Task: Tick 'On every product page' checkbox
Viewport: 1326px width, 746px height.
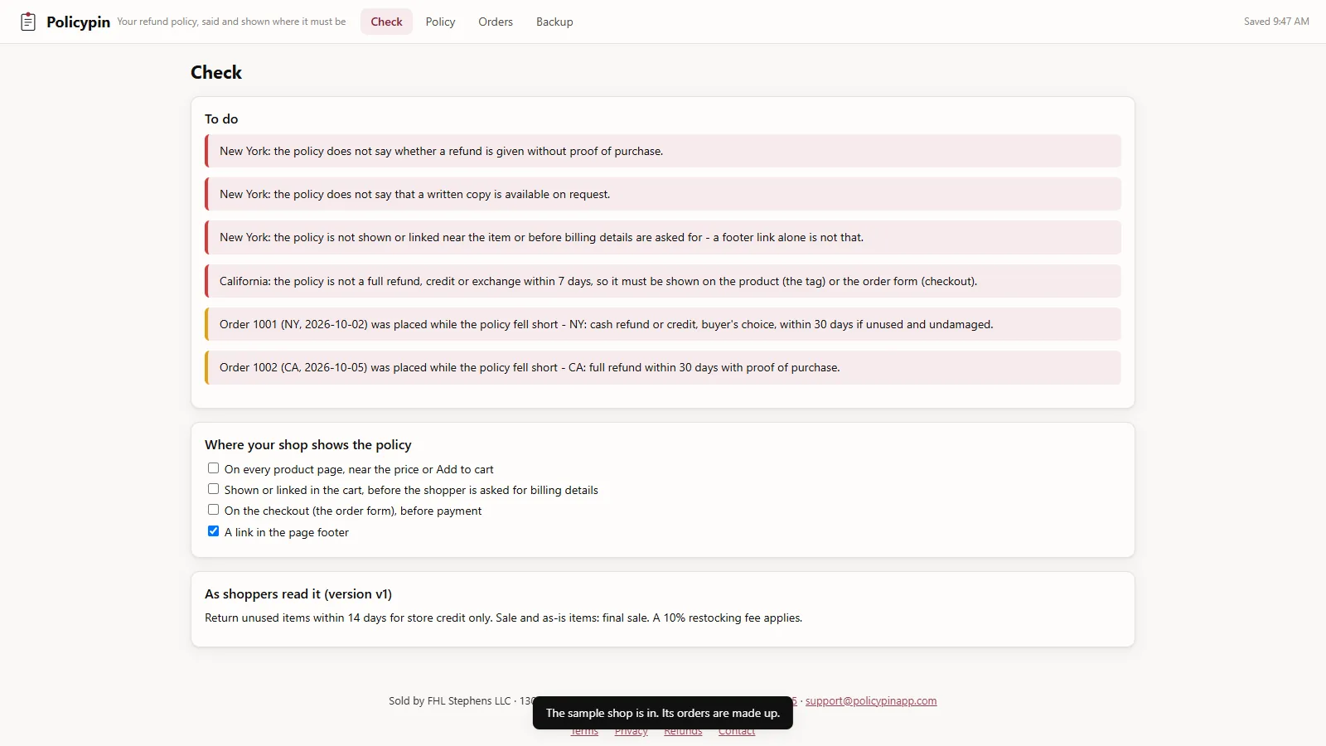Action: pyautogui.click(x=213, y=468)
